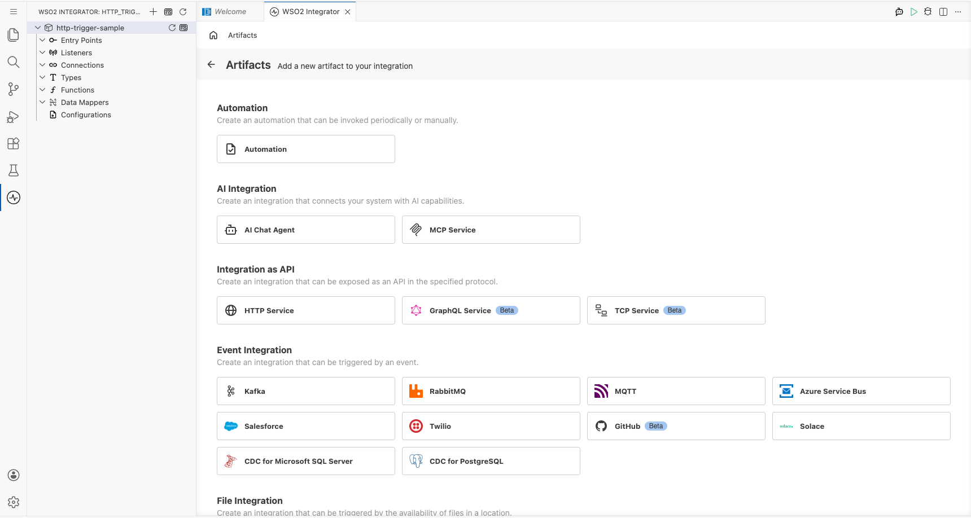Select the WSO2 Integrator tab
Image resolution: width=971 pixels, height=518 pixels.
(x=310, y=11)
